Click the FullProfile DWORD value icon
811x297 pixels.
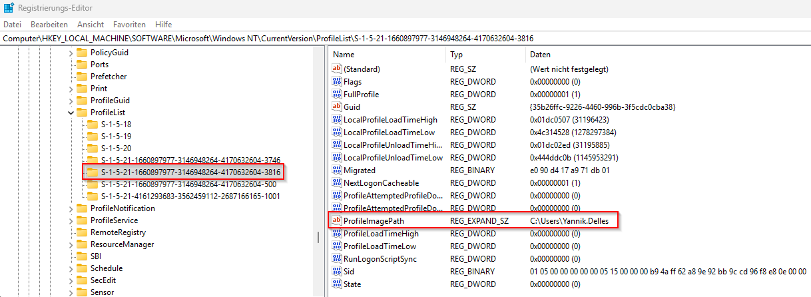(x=336, y=95)
